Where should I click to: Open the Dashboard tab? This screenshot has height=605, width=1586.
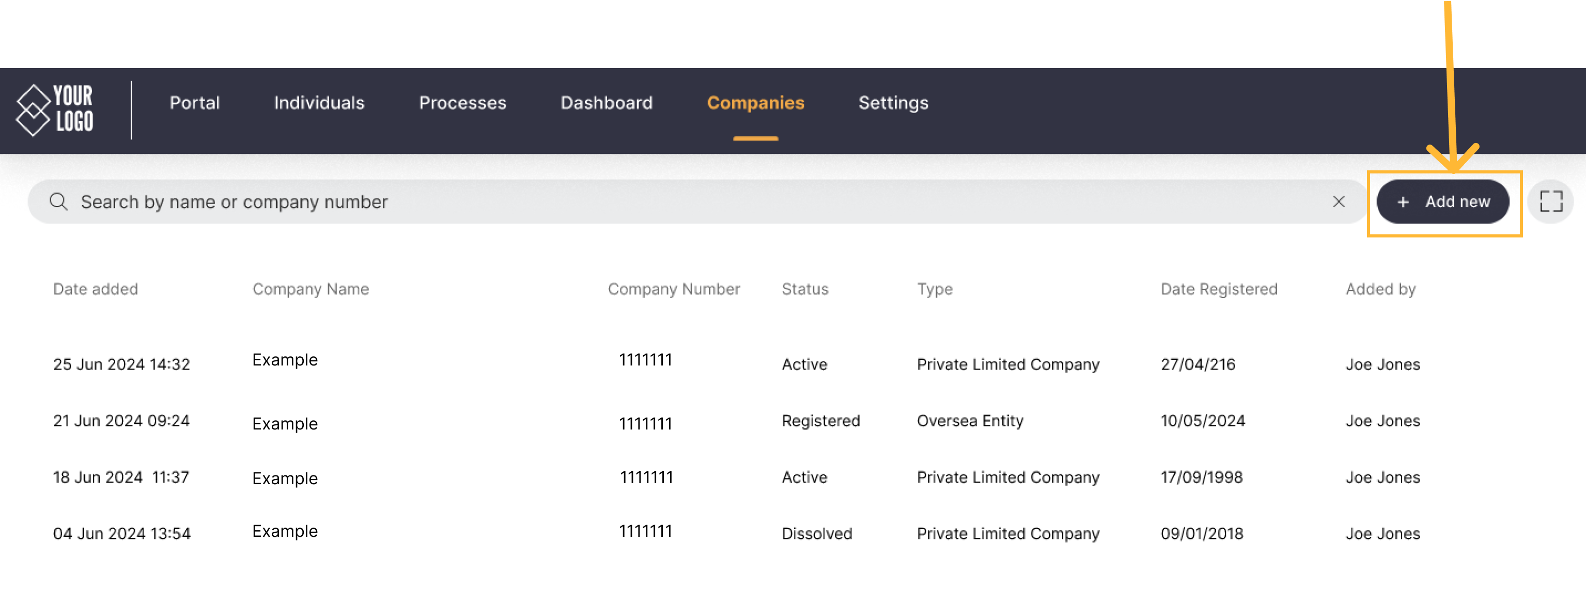tap(606, 103)
